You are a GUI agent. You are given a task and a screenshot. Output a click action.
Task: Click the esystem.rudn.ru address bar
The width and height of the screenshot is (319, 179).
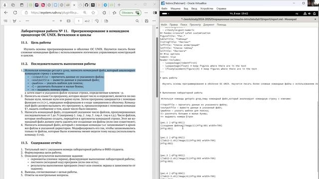pyautogui.click(x=54, y=12)
